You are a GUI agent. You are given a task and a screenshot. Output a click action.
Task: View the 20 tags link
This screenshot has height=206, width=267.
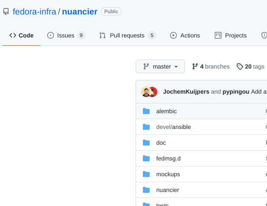click(x=250, y=66)
